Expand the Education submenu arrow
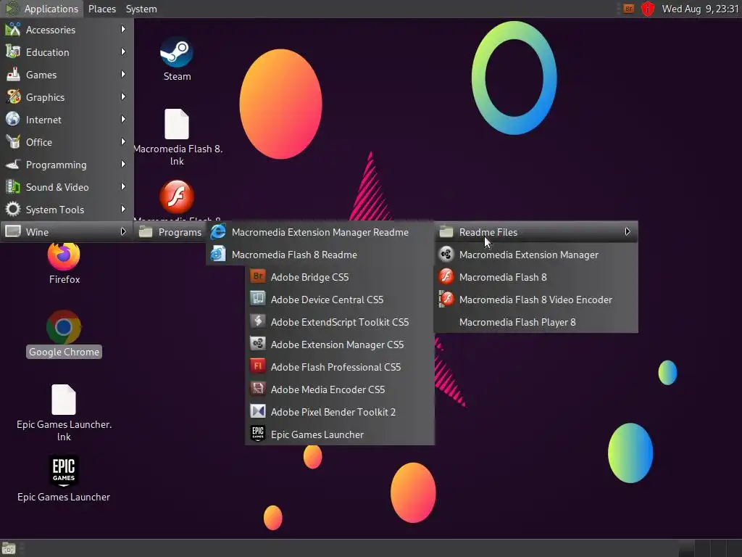Image resolution: width=742 pixels, height=557 pixels. [x=123, y=51]
